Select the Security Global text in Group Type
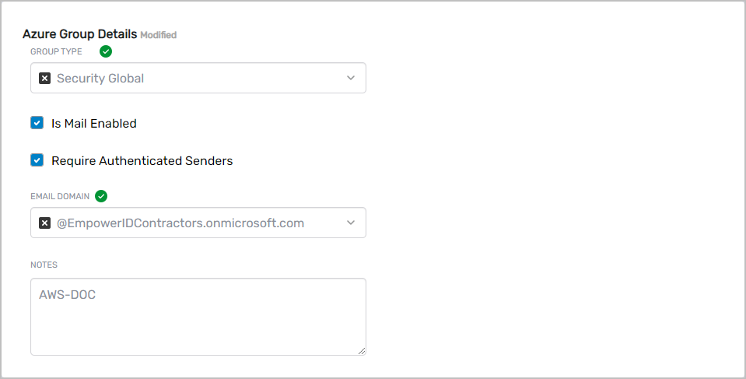This screenshot has width=746, height=379. point(100,79)
